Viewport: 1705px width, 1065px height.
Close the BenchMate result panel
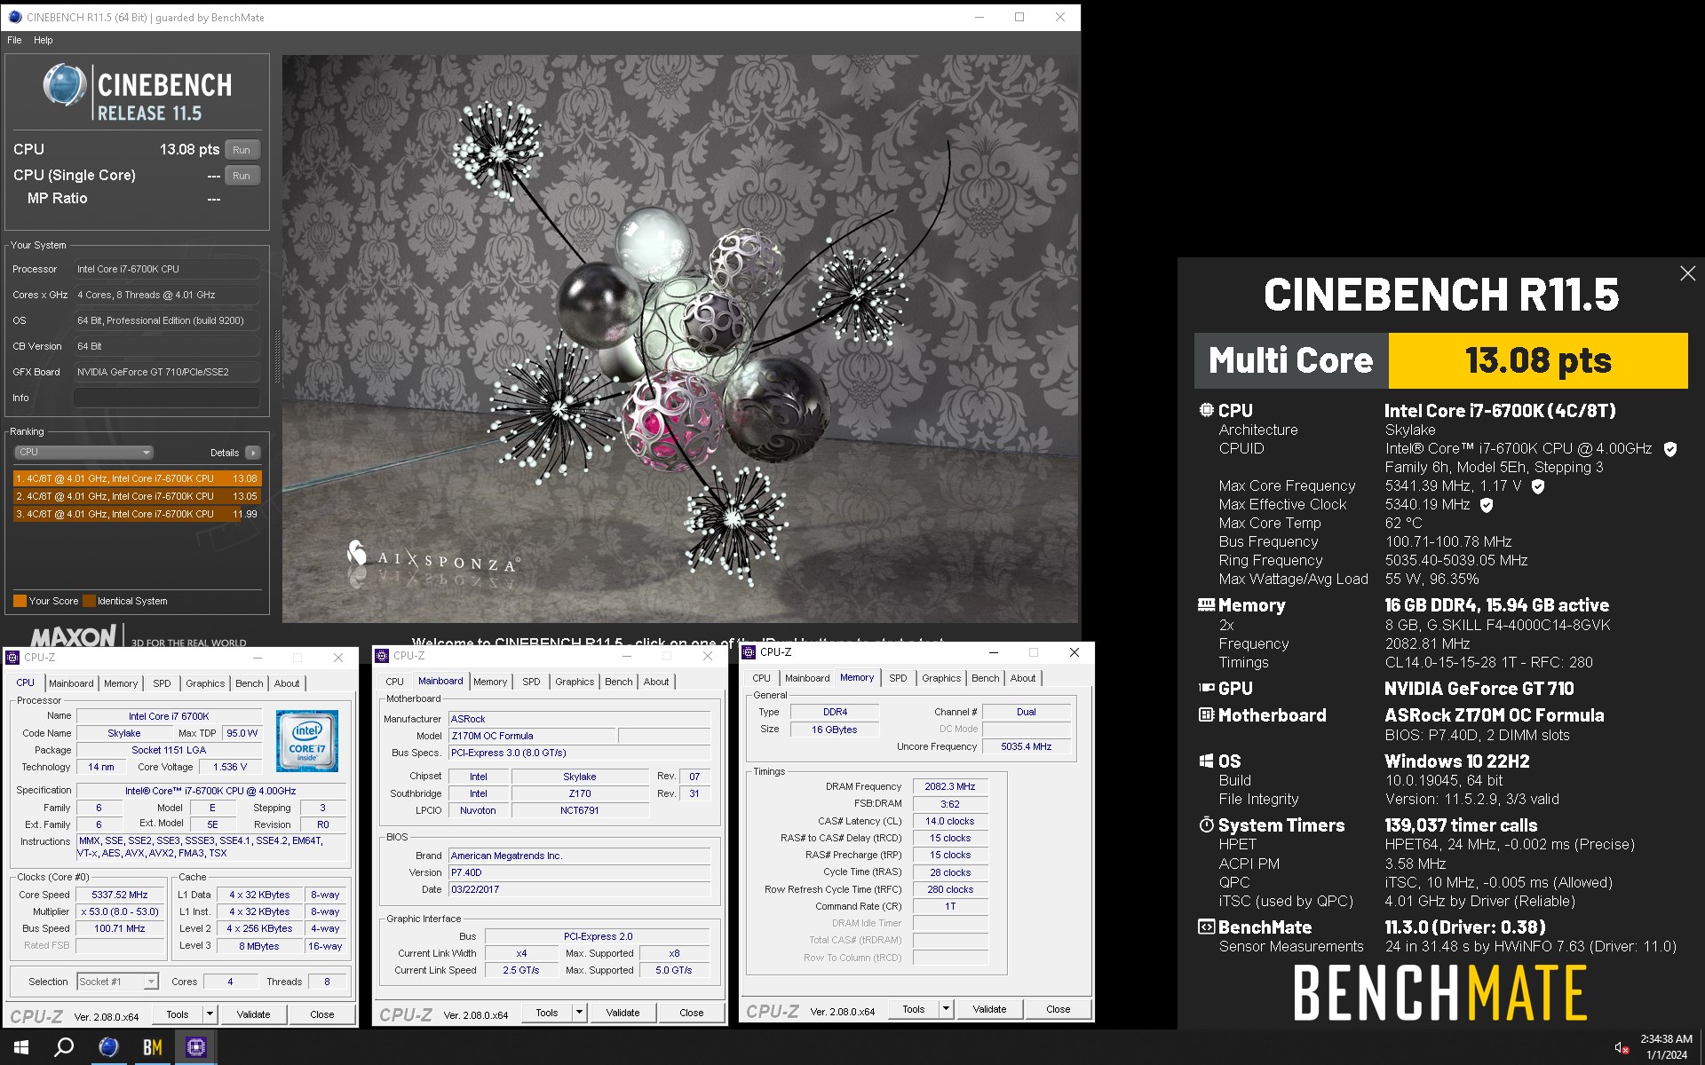pyautogui.click(x=1687, y=273)
